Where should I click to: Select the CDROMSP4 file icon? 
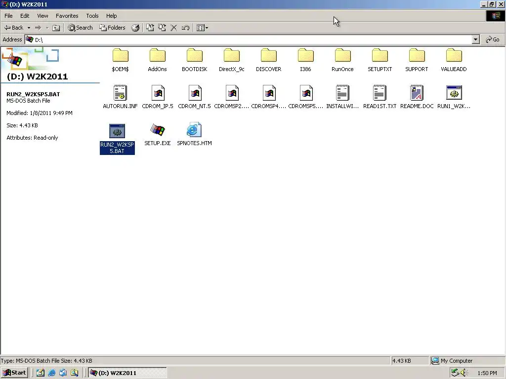pyautogui.click(x=269, y=93)
